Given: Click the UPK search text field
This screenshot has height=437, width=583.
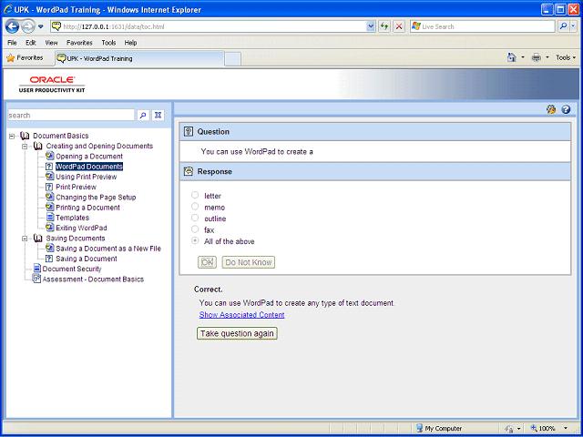Looking at the screenshot, I should pos(71,116).
